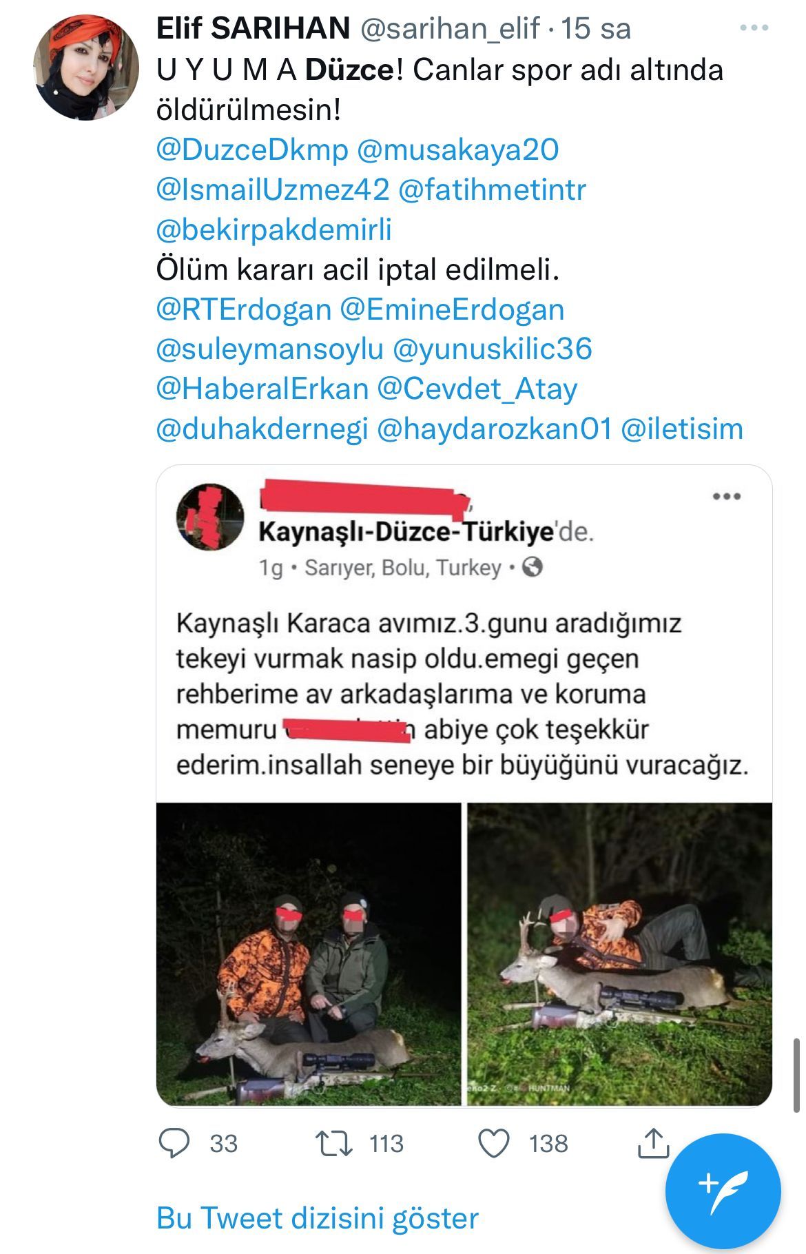Tap the share upload icon

(x=653, y=1143)
